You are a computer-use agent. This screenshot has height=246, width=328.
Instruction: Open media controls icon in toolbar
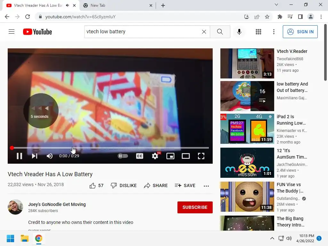pos(290,17)
